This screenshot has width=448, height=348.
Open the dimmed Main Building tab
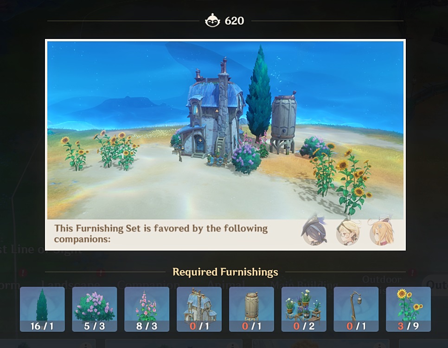[x=304, y=284]
